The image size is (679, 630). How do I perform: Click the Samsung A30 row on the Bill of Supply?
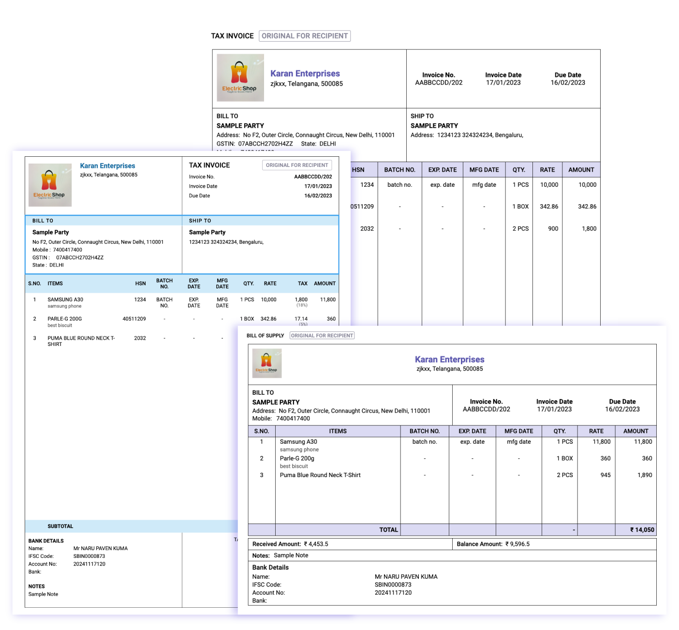pyautogui.click(x=452, y=445)
